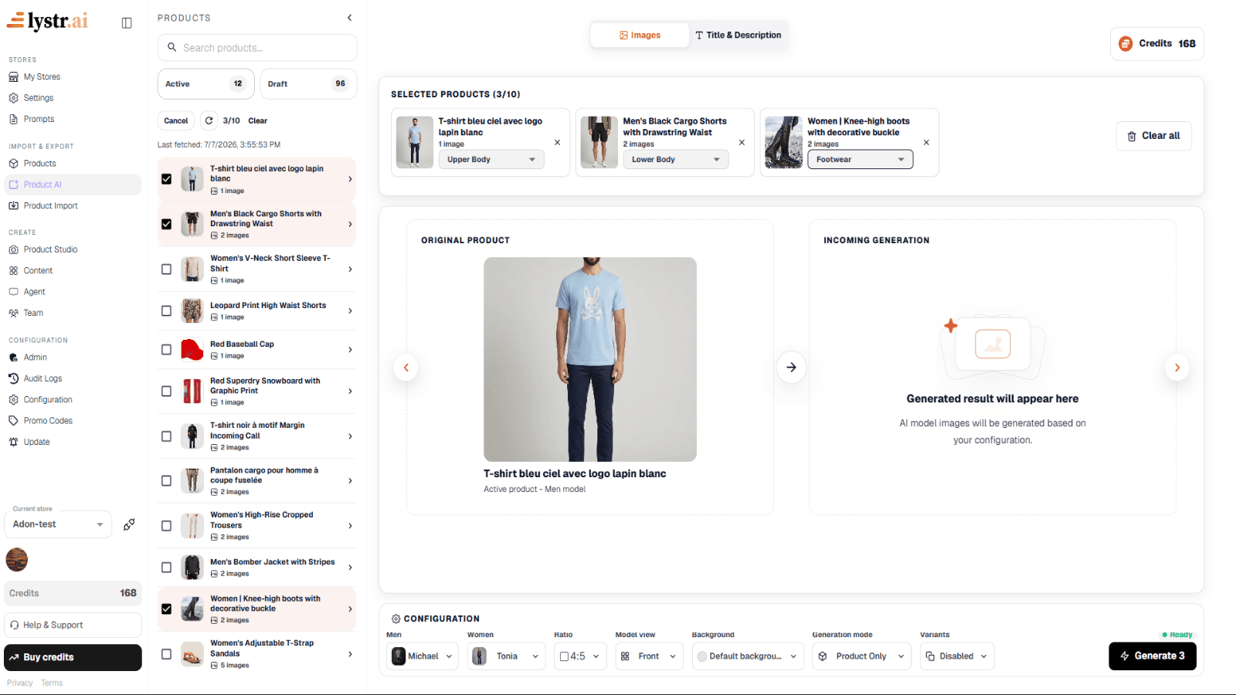Viewport: 1236px width, 695px height.
Task: Uncheck Women Knee-high boots product
Action: pyautogui.click(x=166, y=609)
